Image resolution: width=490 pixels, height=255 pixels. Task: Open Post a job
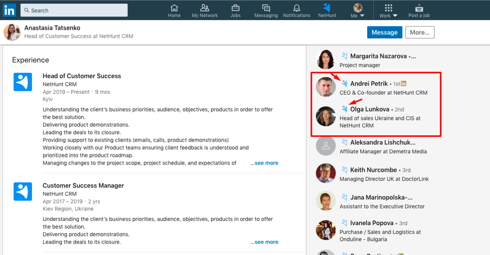419,11
